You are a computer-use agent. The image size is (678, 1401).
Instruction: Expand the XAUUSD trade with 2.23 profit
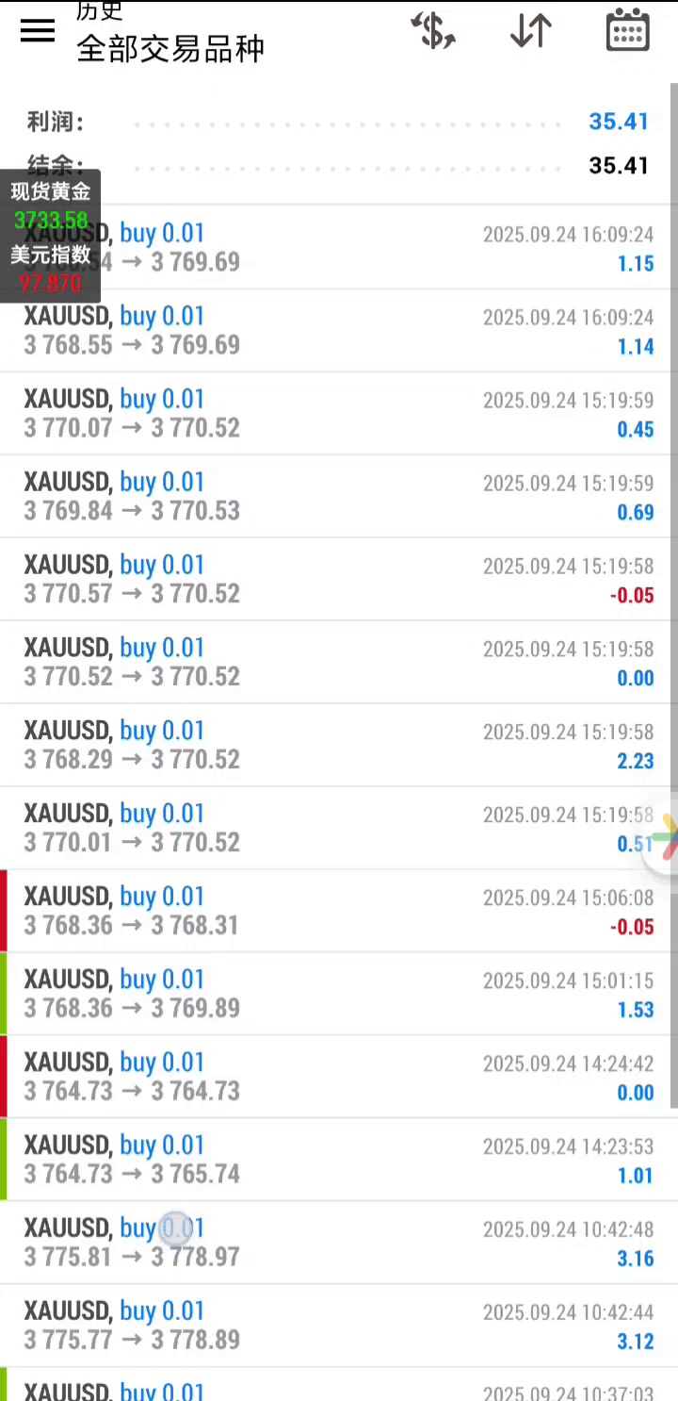[339, 745]
